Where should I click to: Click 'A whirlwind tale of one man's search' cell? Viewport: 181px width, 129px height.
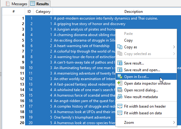tap(84, 90)
